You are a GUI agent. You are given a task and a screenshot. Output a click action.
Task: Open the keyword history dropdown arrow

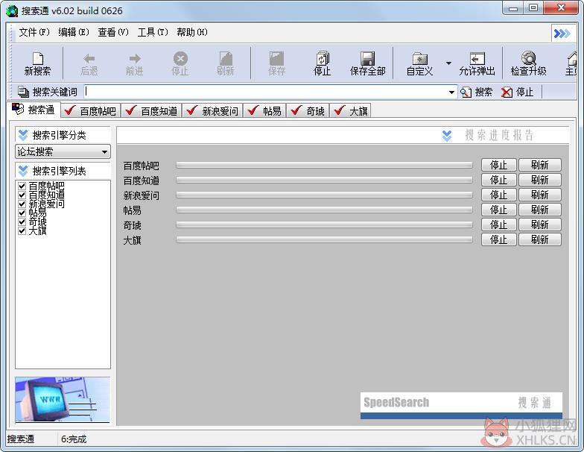coord(451,92)
